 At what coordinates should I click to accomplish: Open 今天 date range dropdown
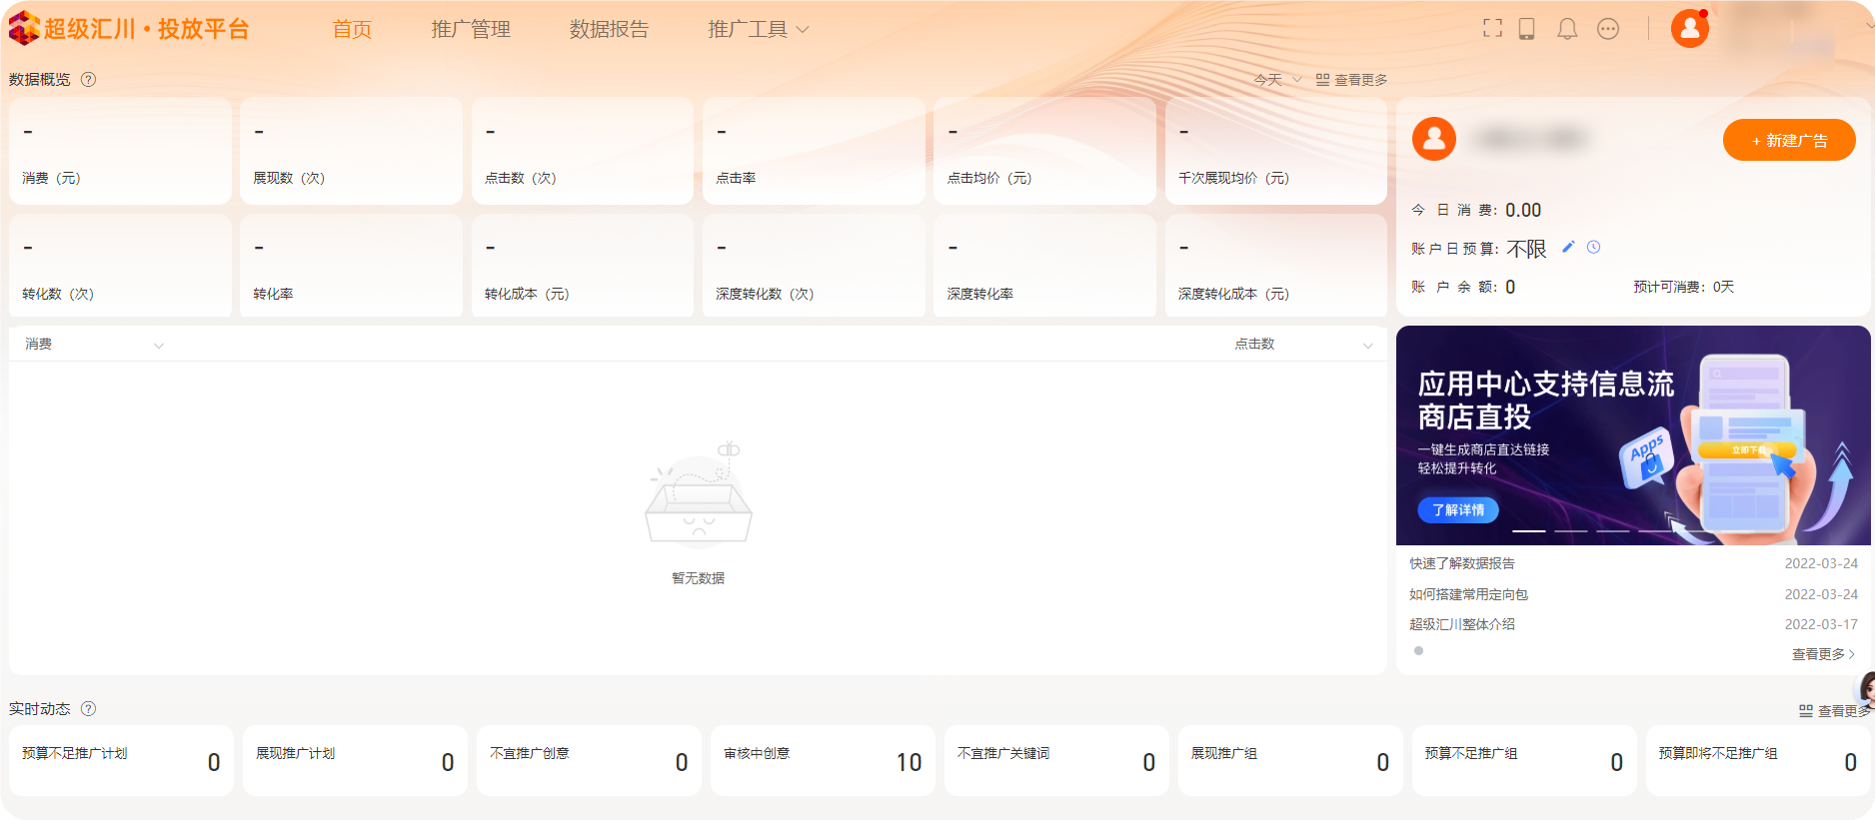point(1278,80)
